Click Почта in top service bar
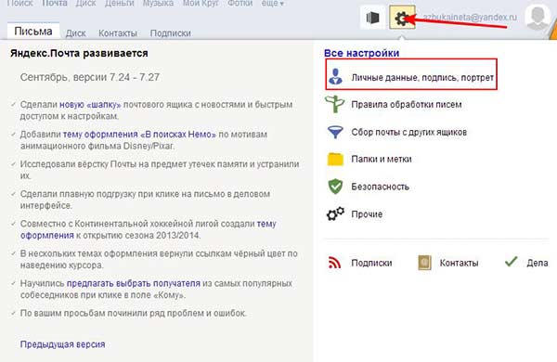The image size is (557, 362). [x=55, y=3]
